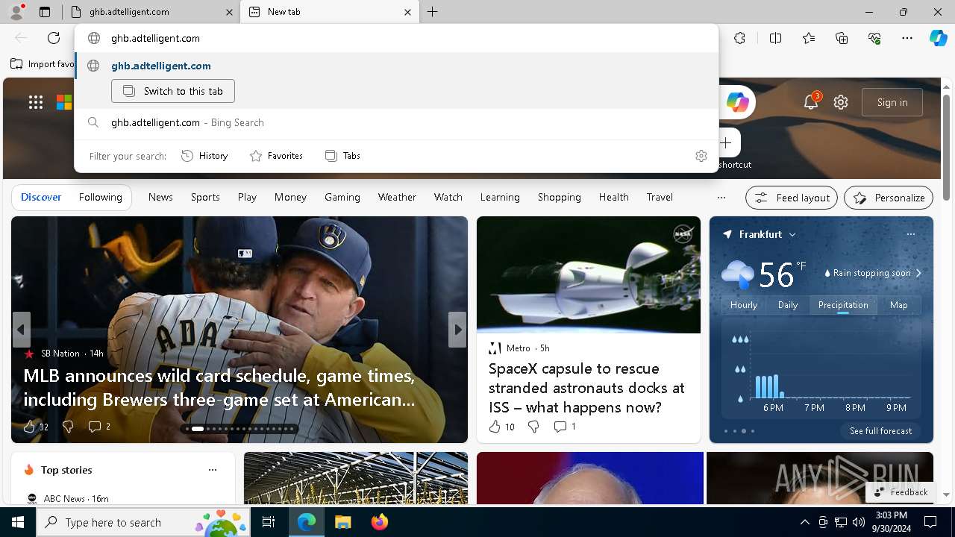Open Collections toolbar icon

click(x=842, y=38)
